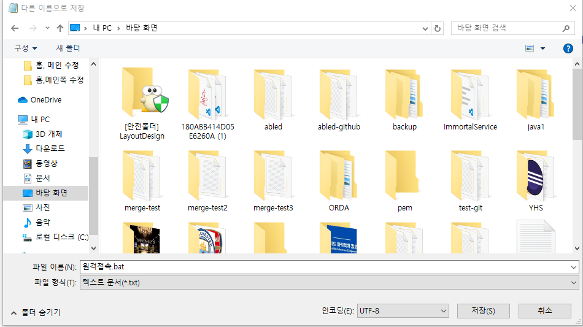Open the 인코딩 UTF-8 dropdown

pos(403,311)
